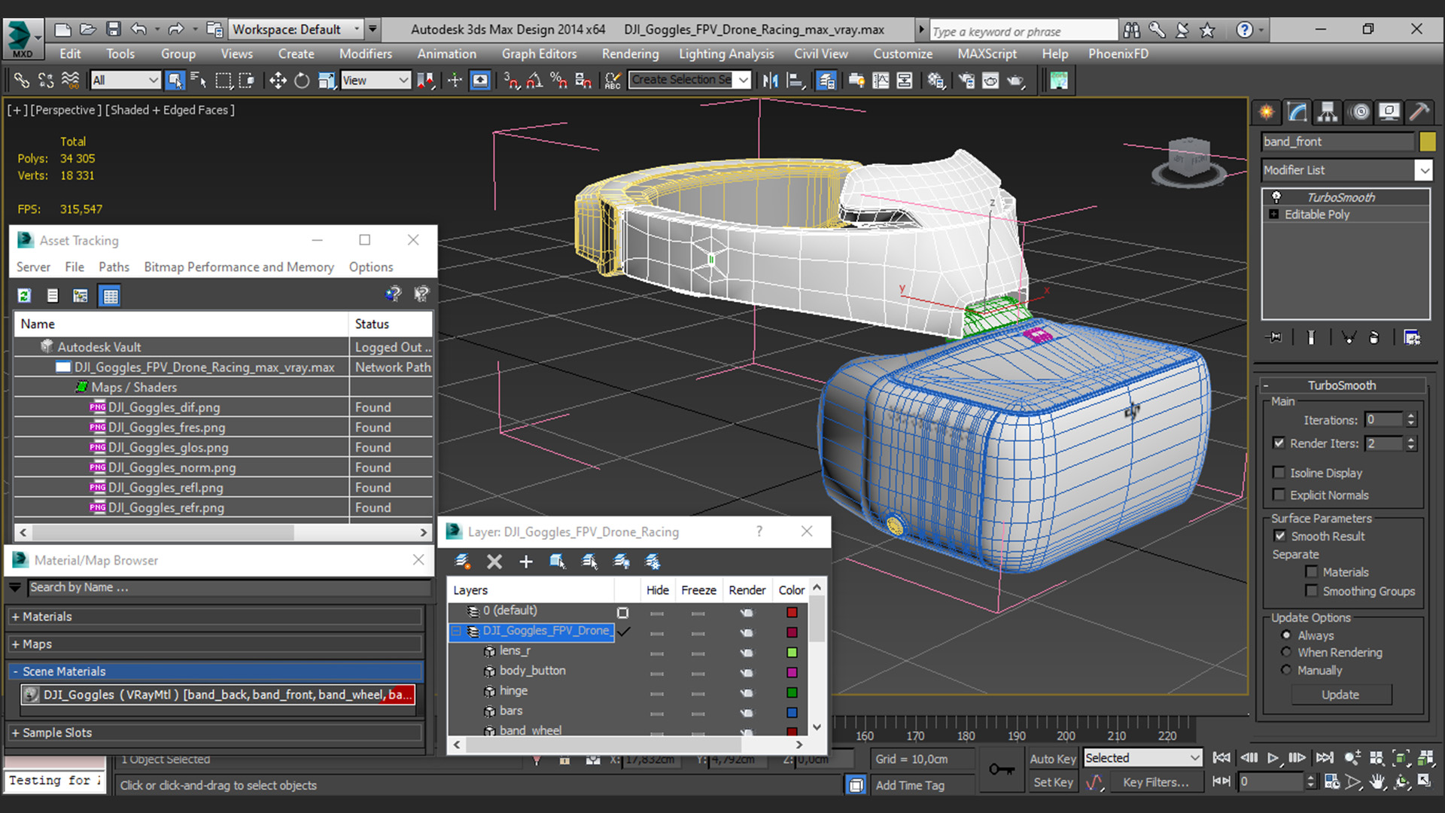Create new layer in Layer dialog
Screen dimensions: 1445x813
point(463,562)
